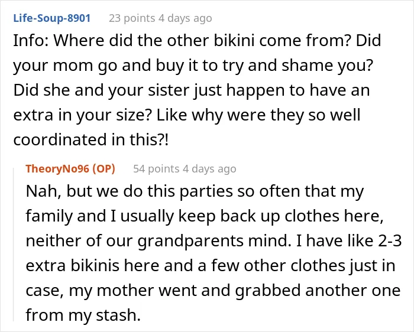Collapse the reply using the vertical thread line
This screenshot has height=332, width=414.
[14, 244]
